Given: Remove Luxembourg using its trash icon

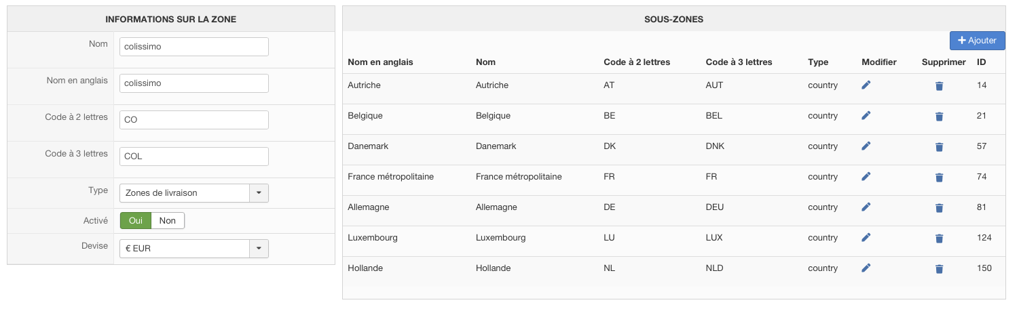Looking at the screenshot, I should tap(939, 239).
